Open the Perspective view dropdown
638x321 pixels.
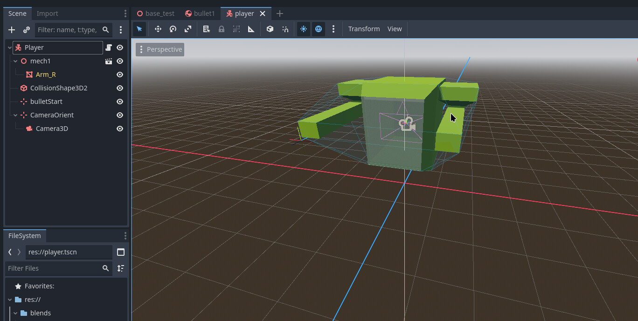159,49
